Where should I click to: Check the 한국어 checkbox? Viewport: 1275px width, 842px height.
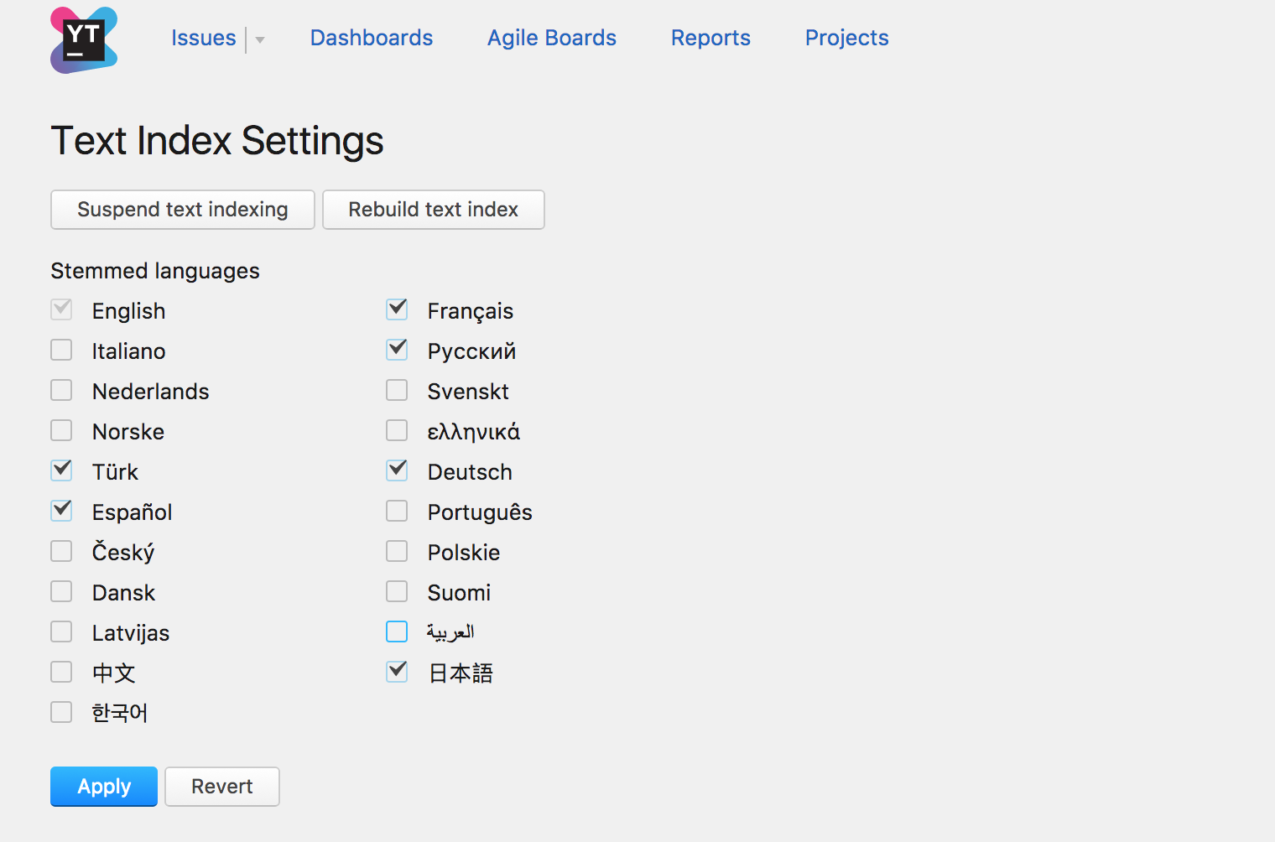[x=61, y=712]
